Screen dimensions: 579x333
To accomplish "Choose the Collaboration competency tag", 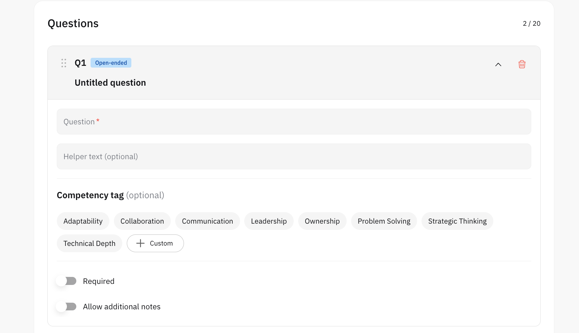I will coord(142,221).
